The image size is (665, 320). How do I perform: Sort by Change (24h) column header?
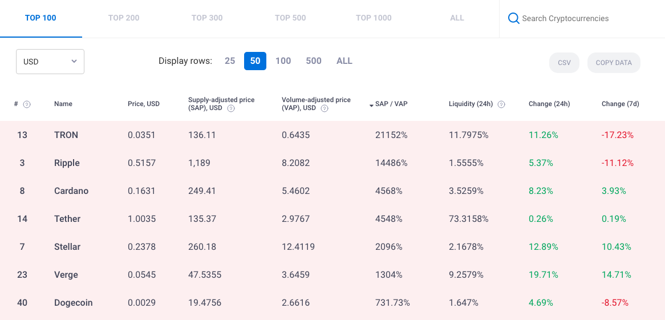549,104
